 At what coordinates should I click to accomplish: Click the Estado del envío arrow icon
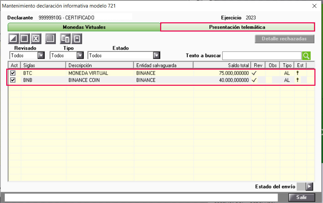[x=309, y=187]
